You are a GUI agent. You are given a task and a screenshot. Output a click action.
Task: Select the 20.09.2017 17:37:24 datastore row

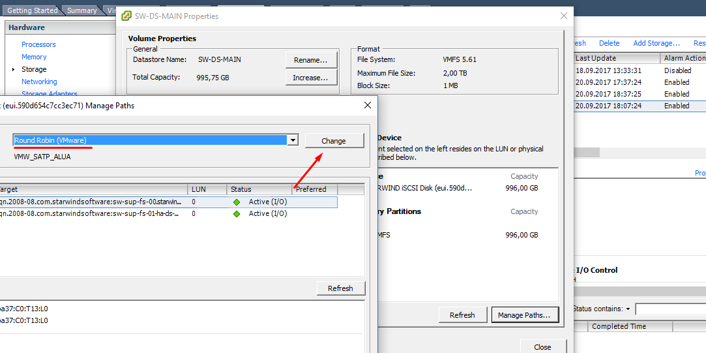(640, 82)
